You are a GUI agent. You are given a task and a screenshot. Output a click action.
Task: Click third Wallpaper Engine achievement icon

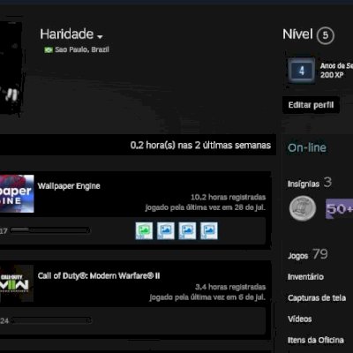click(x=187, y=231)
